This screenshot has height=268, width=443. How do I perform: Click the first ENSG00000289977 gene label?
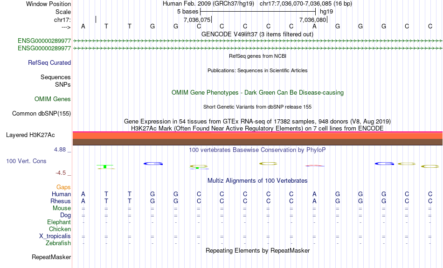point(44,41)
